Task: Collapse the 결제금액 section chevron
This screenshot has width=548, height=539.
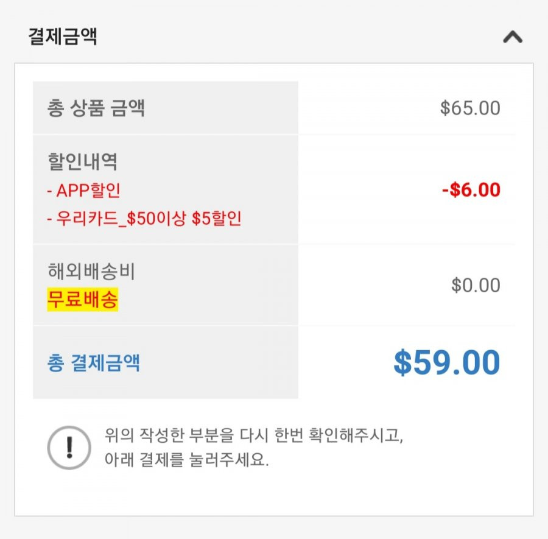Action: coord(512,37)
